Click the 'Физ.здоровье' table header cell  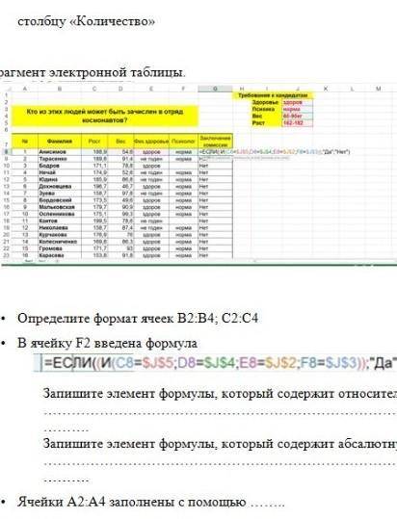tap(151, 142)
